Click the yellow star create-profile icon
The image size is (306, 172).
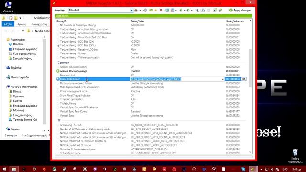point(156,10)
